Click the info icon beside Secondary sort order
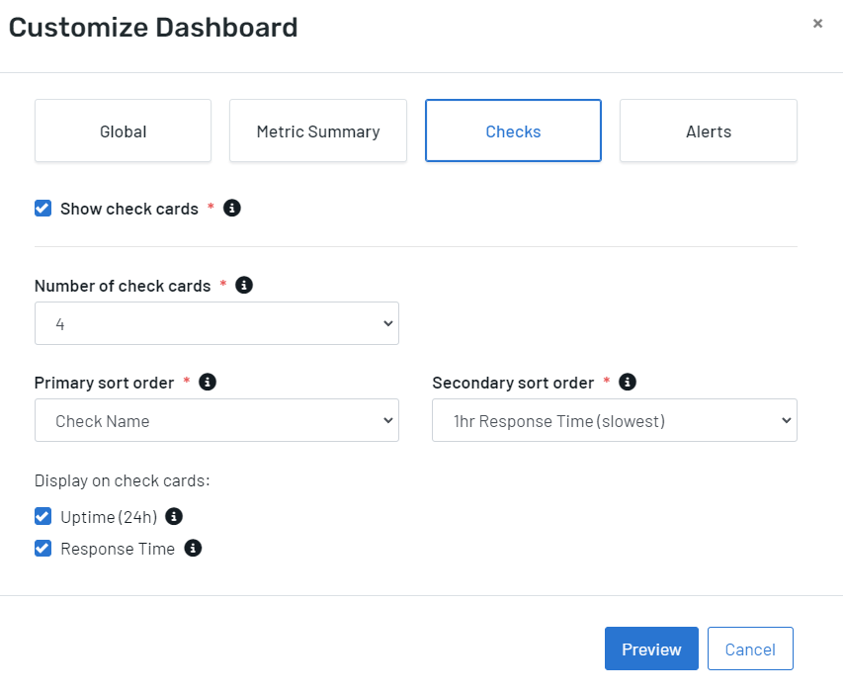 click(630, 382)
